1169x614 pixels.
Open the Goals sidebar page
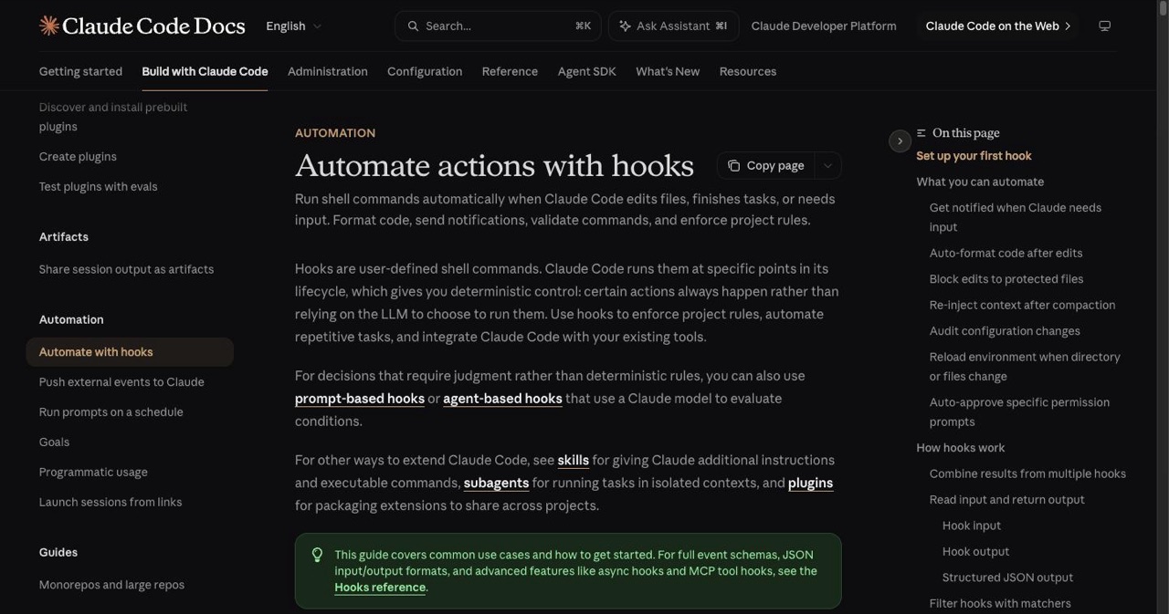click(x=54, y=442)
